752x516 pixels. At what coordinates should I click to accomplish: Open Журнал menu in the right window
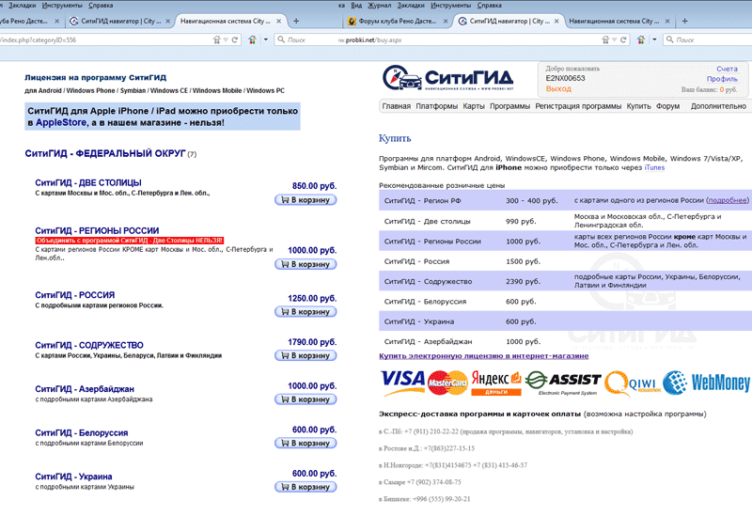pos(379,6)
